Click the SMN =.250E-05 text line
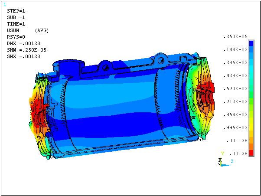 coord(26,50)
